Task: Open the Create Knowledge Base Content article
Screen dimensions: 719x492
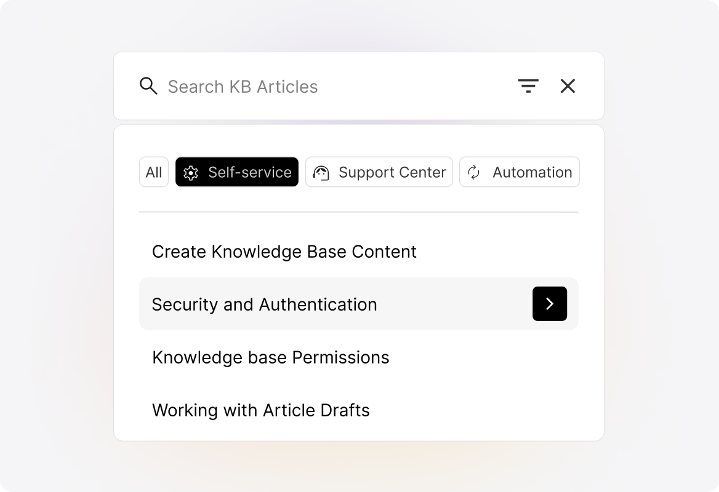Action: [x=284, y=252]
